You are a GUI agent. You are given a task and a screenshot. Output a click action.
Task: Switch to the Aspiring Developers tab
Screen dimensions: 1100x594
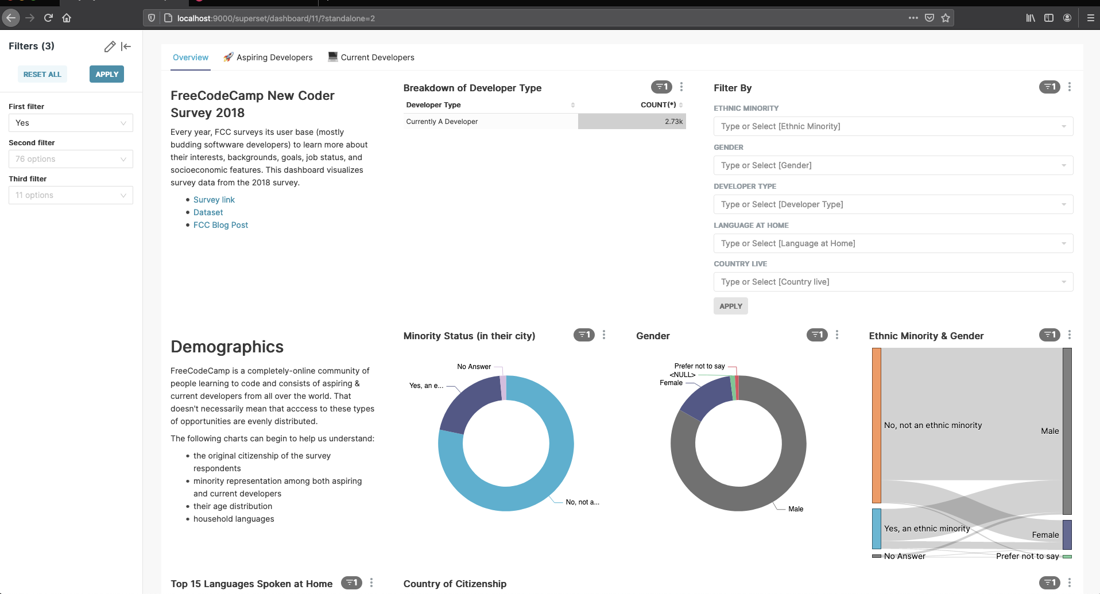coord(268,57)
